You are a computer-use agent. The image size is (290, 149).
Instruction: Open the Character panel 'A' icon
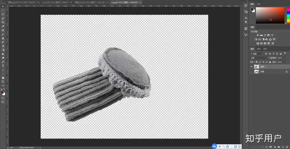246,18
